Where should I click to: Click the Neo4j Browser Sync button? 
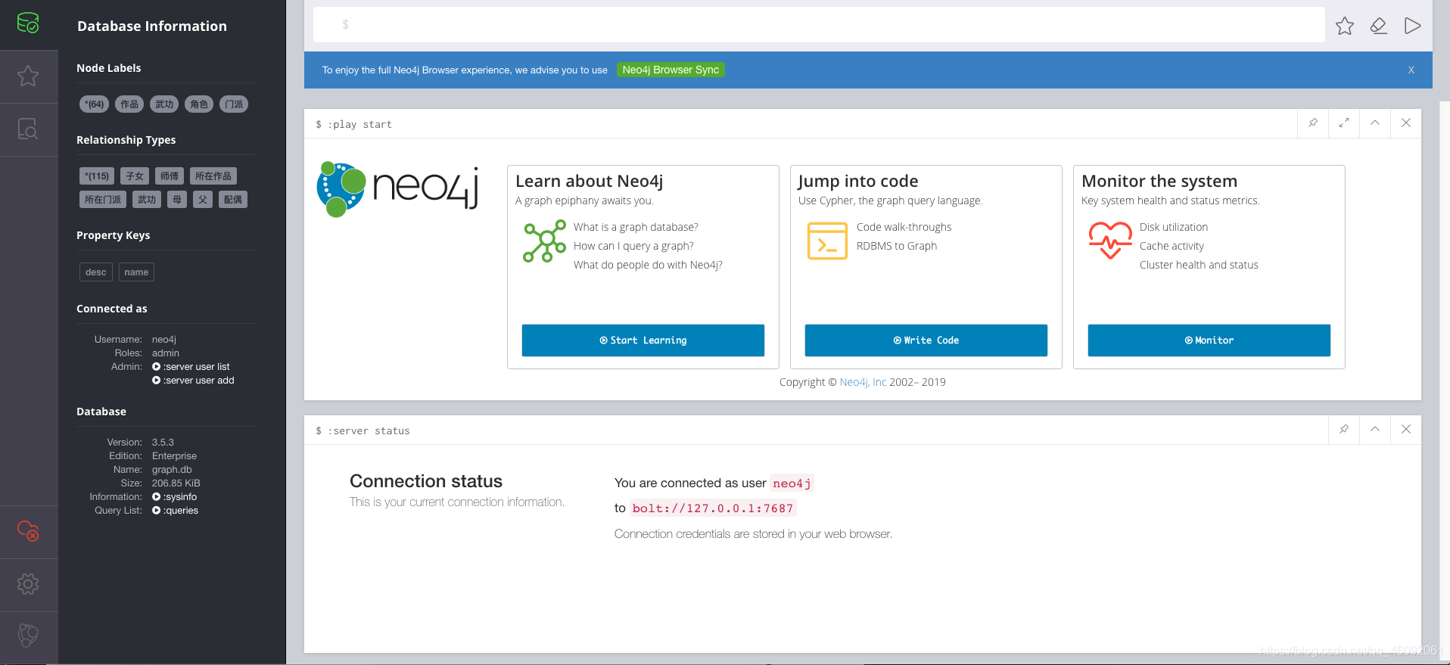pos(671,70)
